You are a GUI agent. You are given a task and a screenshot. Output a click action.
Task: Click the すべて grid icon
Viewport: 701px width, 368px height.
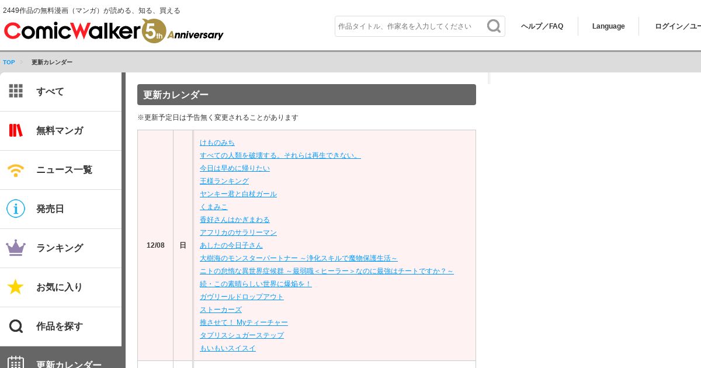[16, 91]
